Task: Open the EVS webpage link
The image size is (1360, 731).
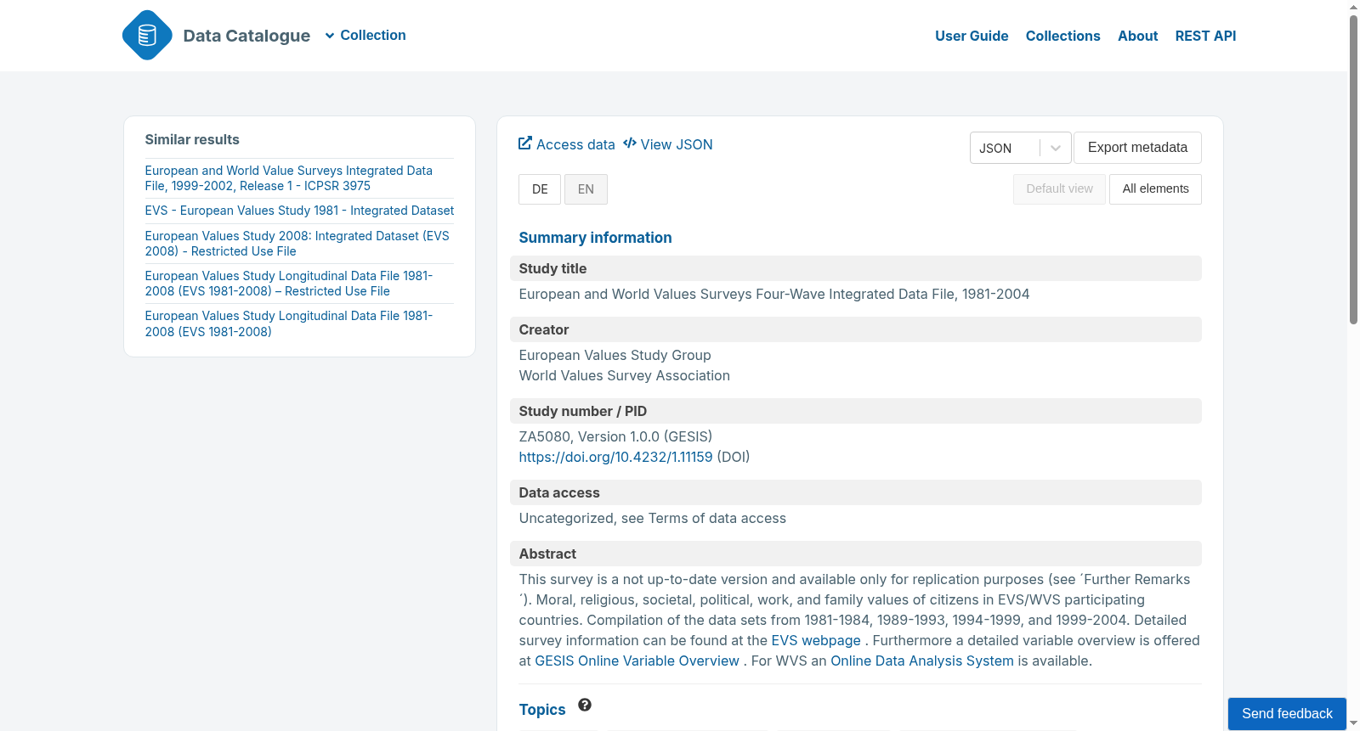Action: click(816, 640)
